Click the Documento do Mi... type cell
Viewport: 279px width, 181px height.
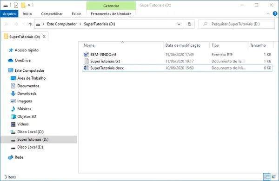(229, 68)
